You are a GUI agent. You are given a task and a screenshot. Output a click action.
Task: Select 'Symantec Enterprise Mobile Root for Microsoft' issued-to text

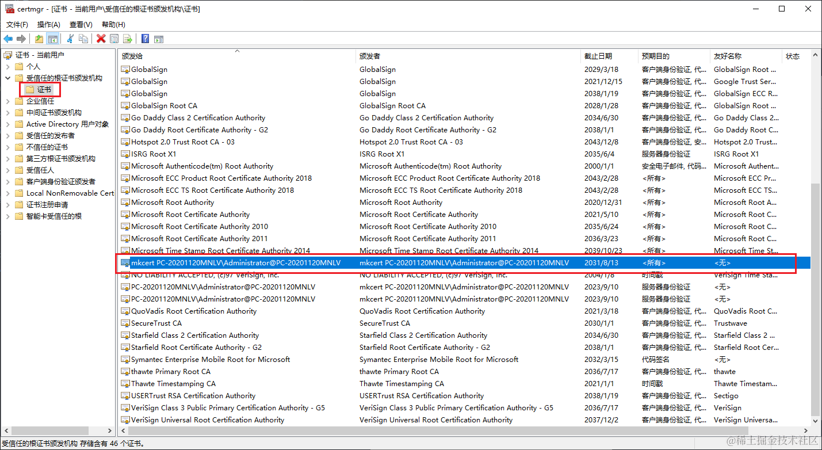[x=211, y=360]
